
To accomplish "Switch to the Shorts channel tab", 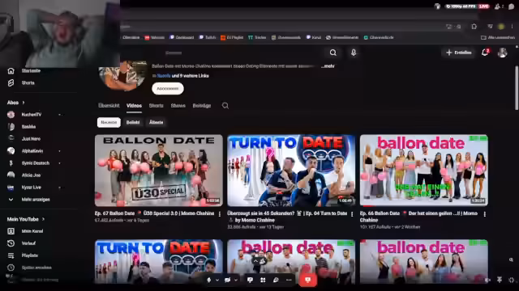I will (156, 106).
